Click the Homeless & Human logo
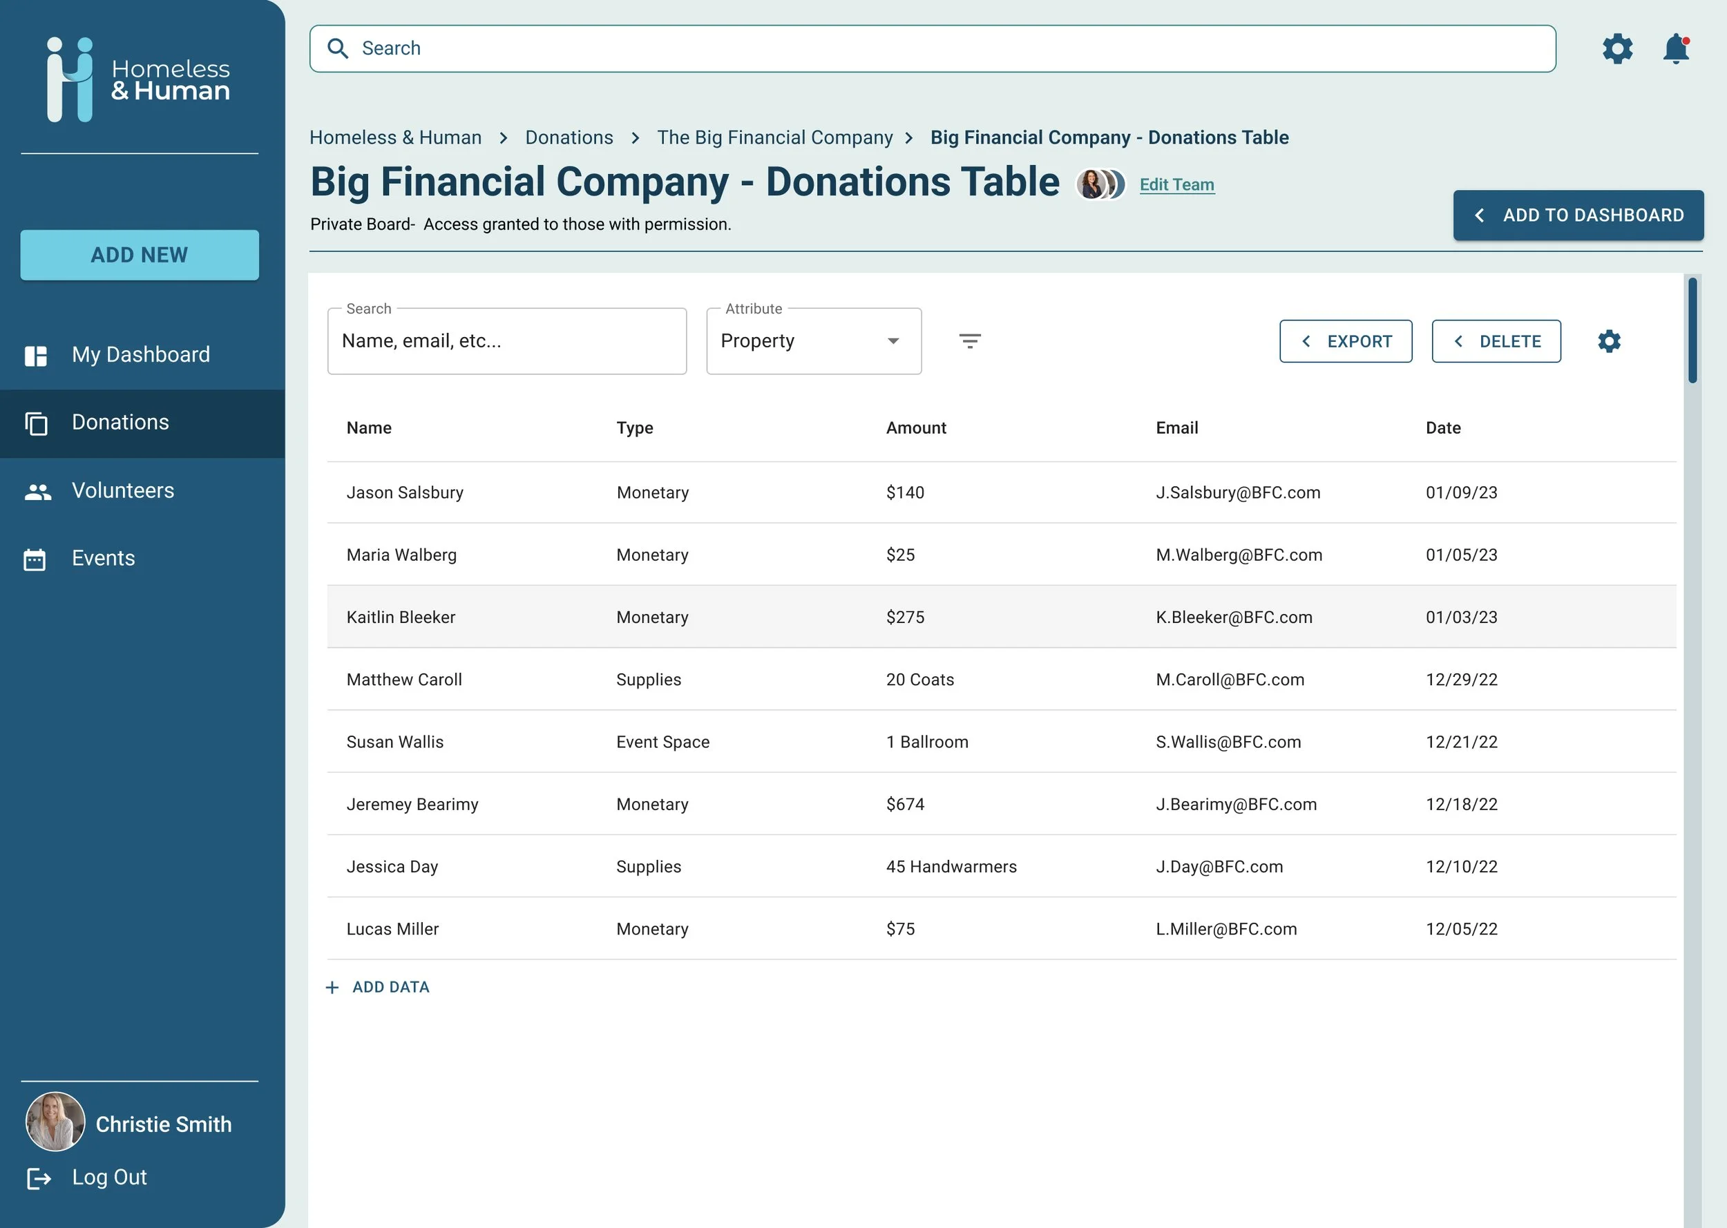The height and width of the screenshot is (1228, 1727). 139,79
